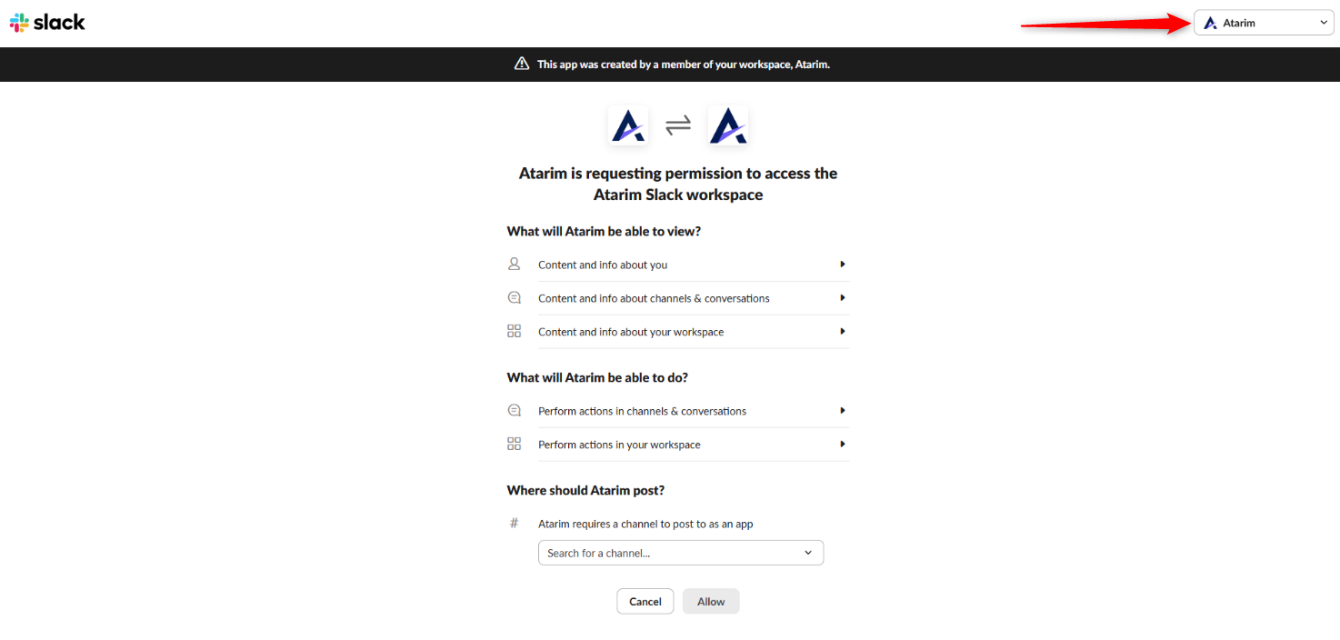Open the Atarim workspace switcher dropdown

pyautogui.click(x=1264, y=24)
